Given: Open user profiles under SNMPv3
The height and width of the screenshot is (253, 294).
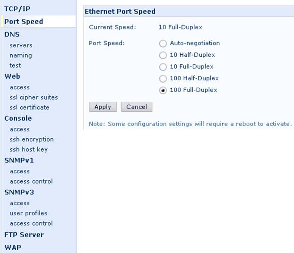Looking at the screenshot, I should (x=28, y=213).
